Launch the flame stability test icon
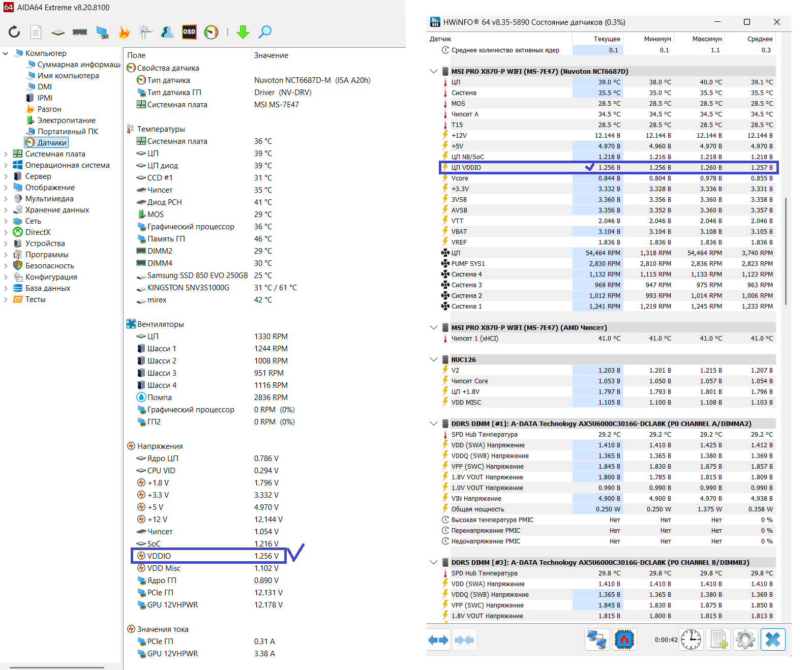 [124, 32]
